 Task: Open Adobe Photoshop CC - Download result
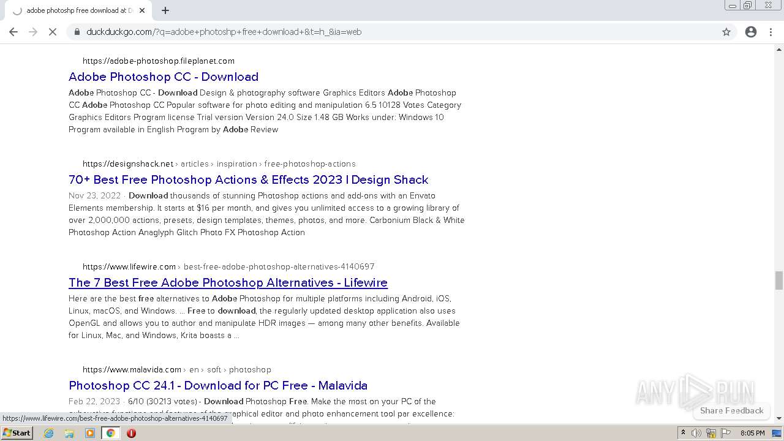(x=164, y=77)
